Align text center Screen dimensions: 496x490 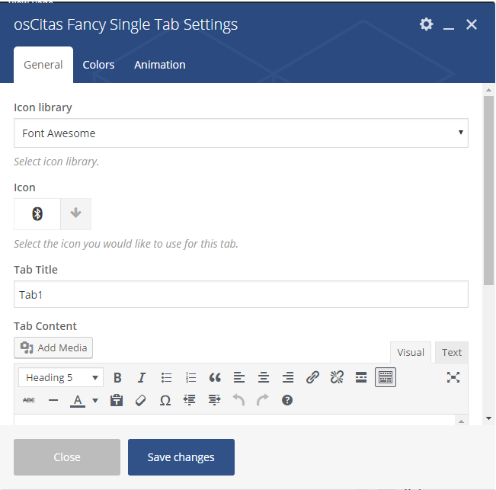(x=264, y=377)
